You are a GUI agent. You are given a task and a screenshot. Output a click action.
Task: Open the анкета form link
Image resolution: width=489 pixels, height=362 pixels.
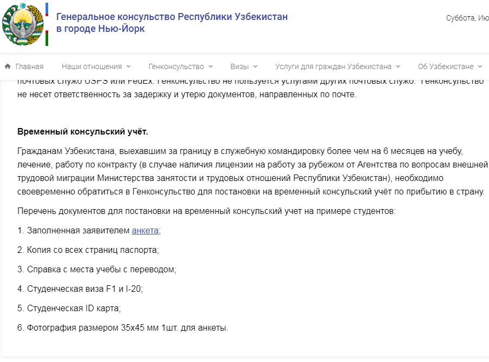pos(145,231)
